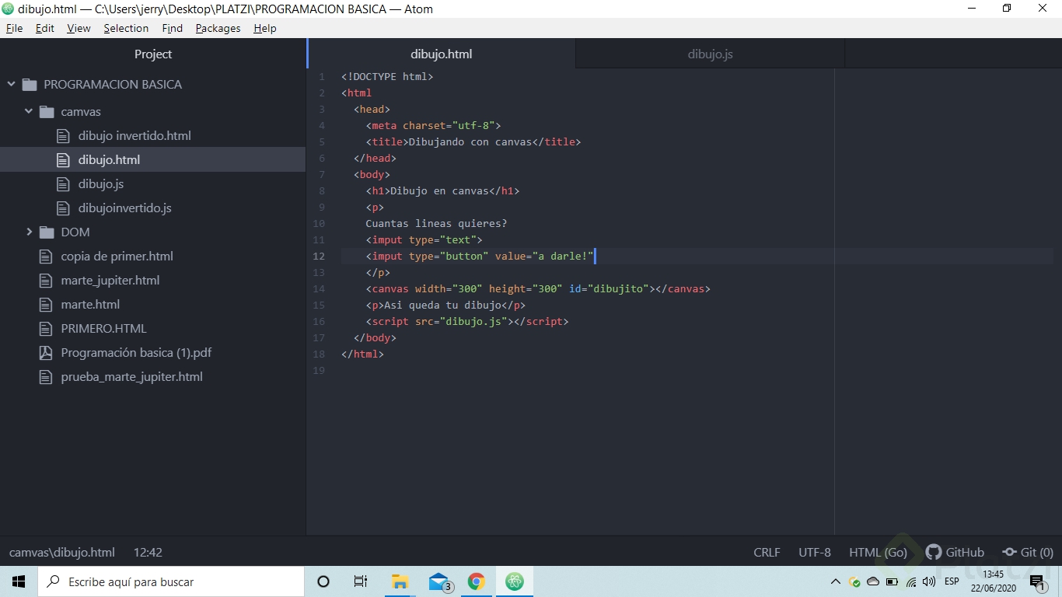Open dibujoinvertido.js in the tree
1062x597 pixels.
(124, 208)
